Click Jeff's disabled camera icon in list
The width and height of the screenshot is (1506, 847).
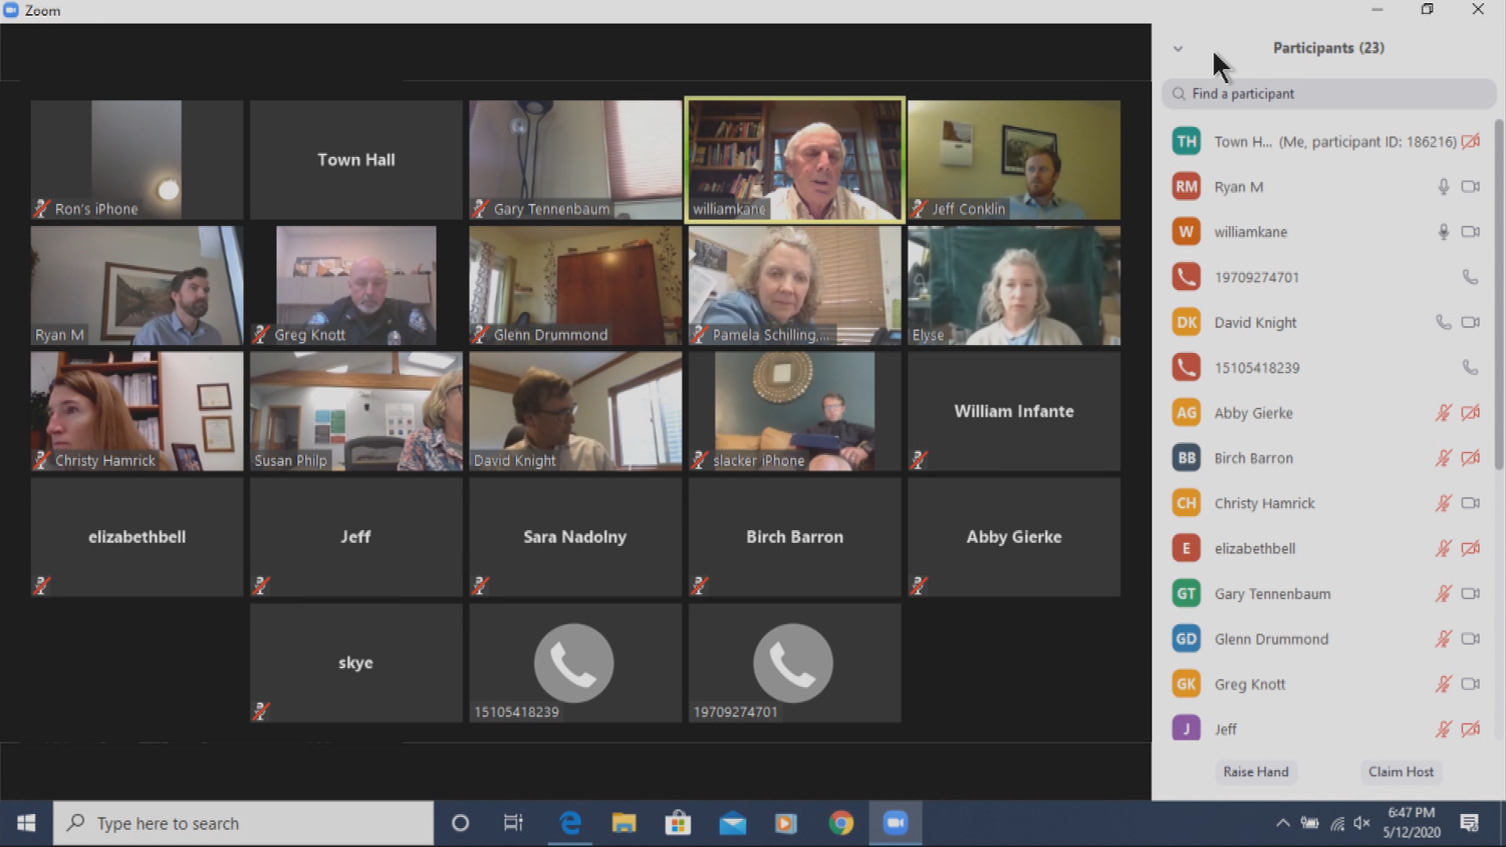1471,729
